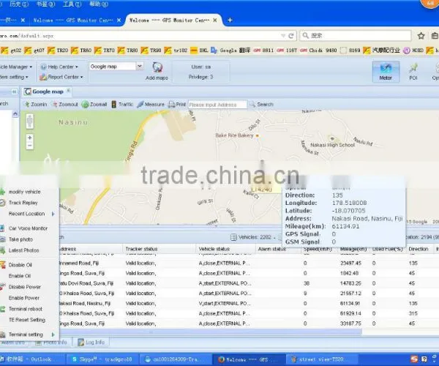Click Nakasi High School map marker
The image size is (439, 366).
pyautogui.click(x=332, y=139)
